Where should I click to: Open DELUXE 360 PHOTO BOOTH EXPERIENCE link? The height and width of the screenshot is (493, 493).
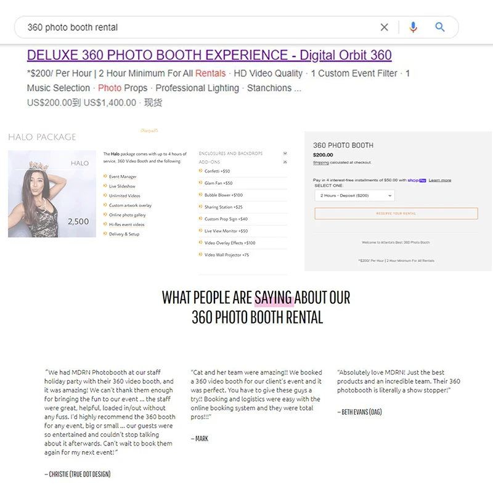pos(209,55)
